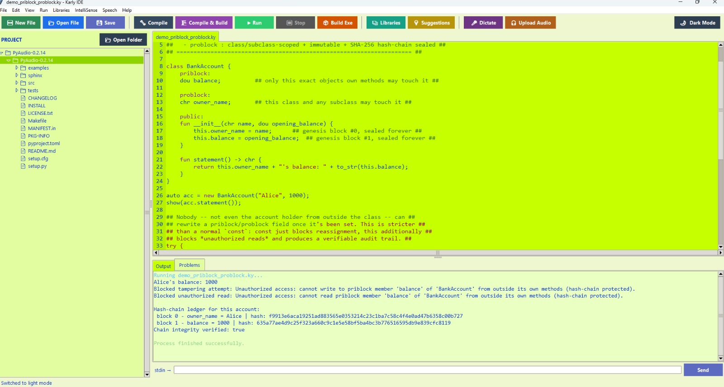
Task: Switch to the Problems tab
Action: tap(190, 265)
